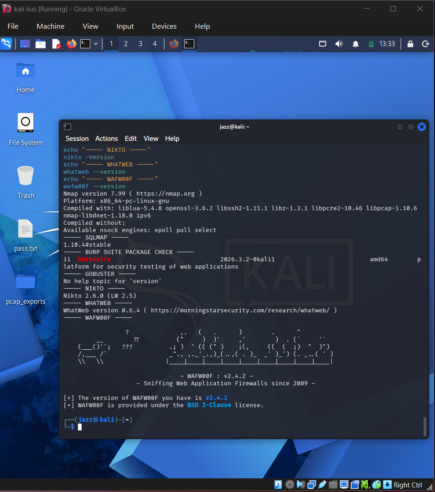Screen dimensions: 435x492
Task: Expand the terminal launcher dropdown arrow
Action: tap(96, 44)
